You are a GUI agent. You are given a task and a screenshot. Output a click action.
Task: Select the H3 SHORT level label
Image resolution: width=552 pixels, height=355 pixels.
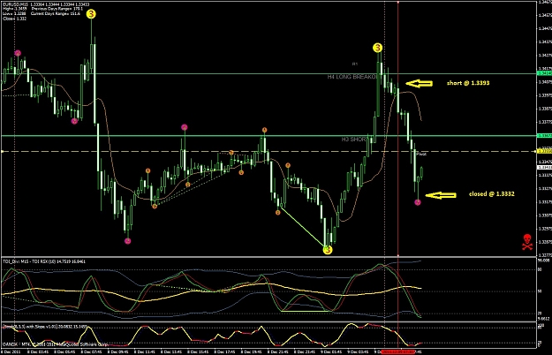tap(354, 140)
